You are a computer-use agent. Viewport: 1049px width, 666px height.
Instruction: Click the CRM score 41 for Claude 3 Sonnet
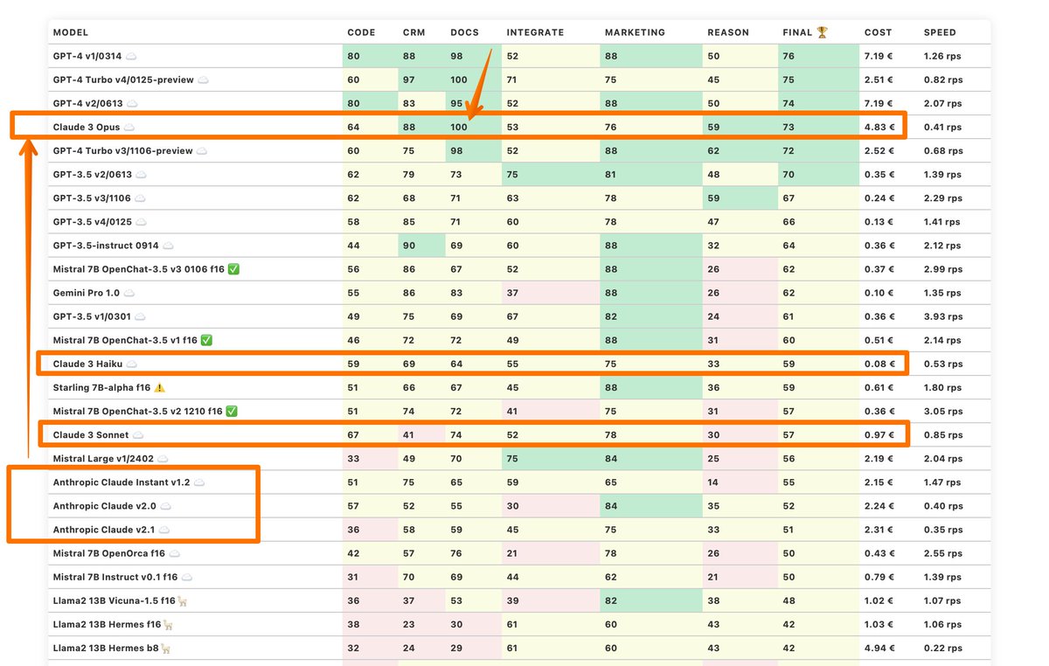tap(408, 434)
